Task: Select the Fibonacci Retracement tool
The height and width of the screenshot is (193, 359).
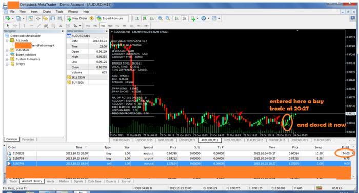Action: pyautogui.click(x=53, y=26)
